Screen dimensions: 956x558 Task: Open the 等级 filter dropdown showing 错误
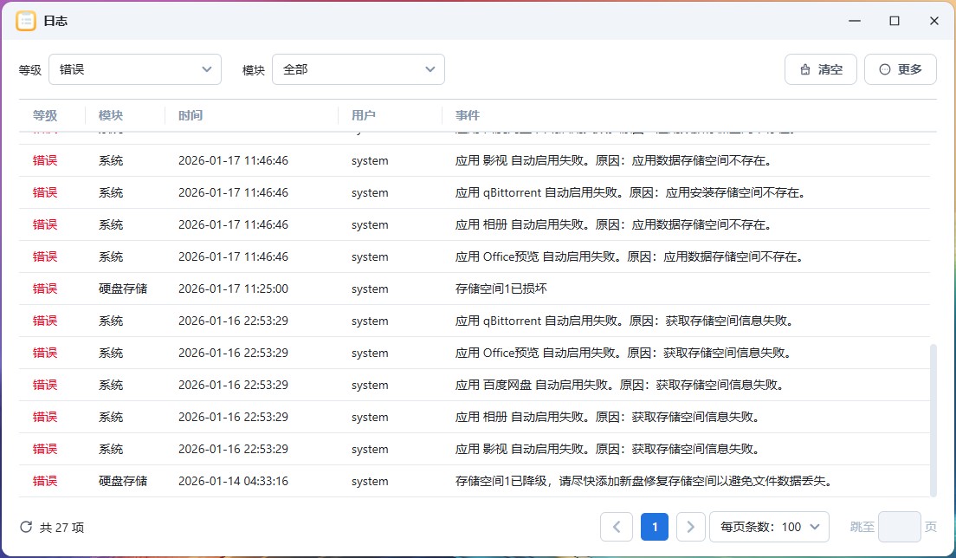[x=134, y=68]
